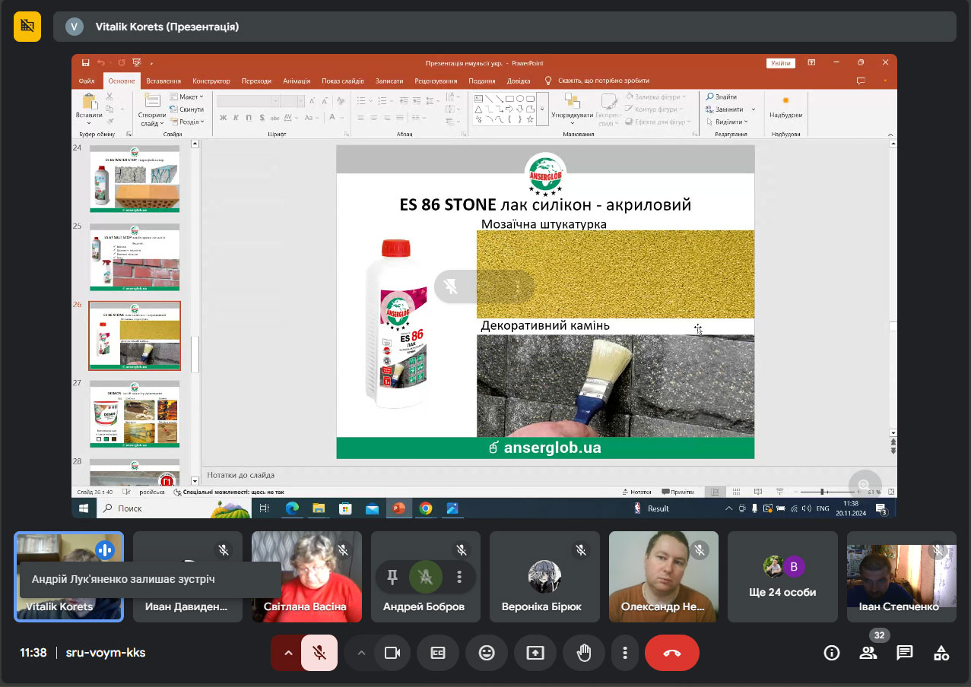Select slide 25 thumbnail
971x687 pixels.
click(135, 258)
